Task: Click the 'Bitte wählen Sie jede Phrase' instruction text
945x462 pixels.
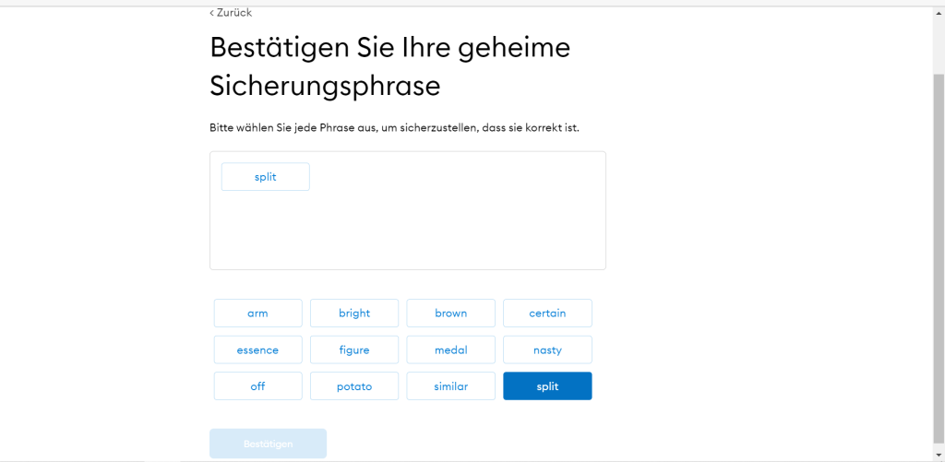Action: tap(394, 127)
